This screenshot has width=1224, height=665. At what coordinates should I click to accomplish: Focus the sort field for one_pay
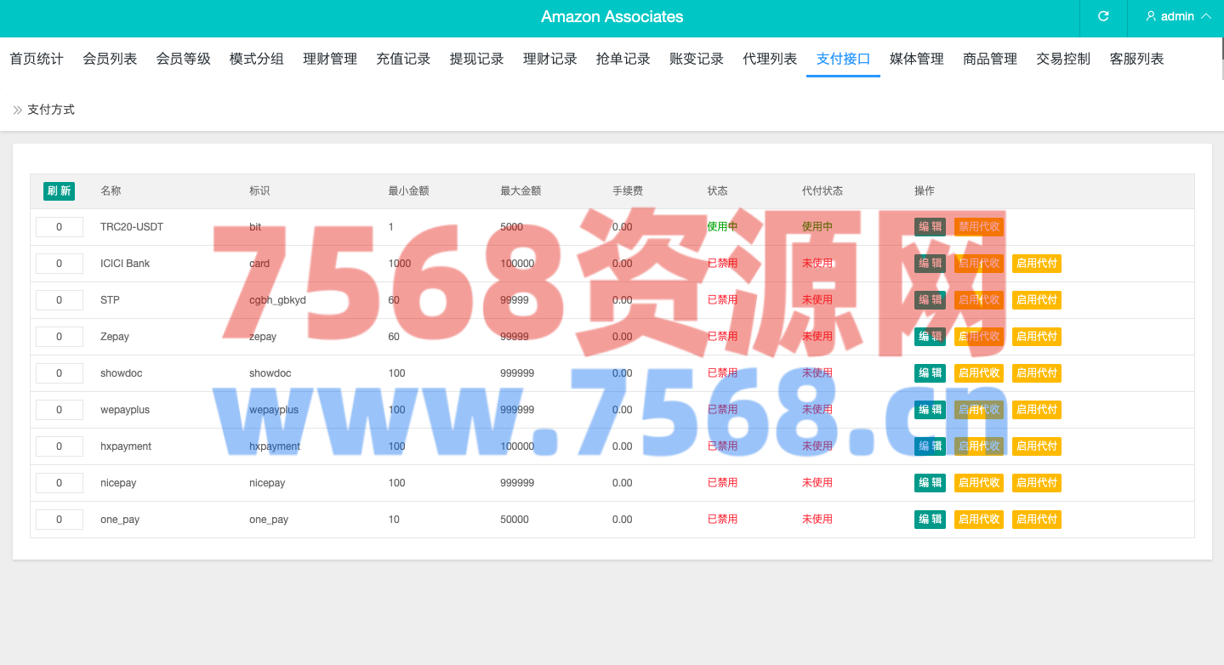coord(60,520)
